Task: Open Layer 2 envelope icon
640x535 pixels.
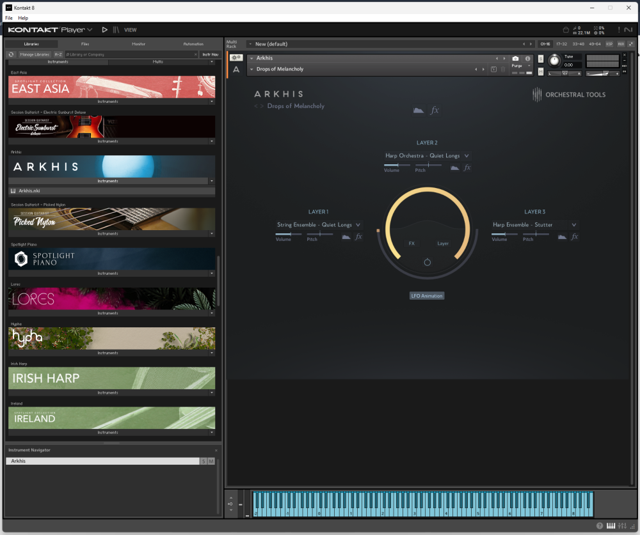Action: click(x=454, y=168)
